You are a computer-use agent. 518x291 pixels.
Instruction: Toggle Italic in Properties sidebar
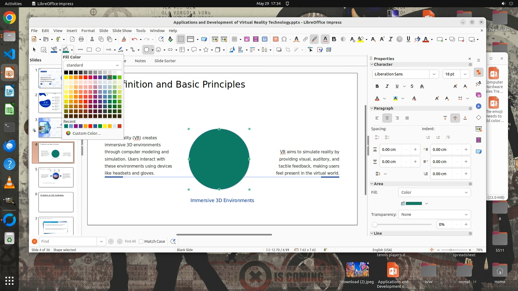[387, 86]
